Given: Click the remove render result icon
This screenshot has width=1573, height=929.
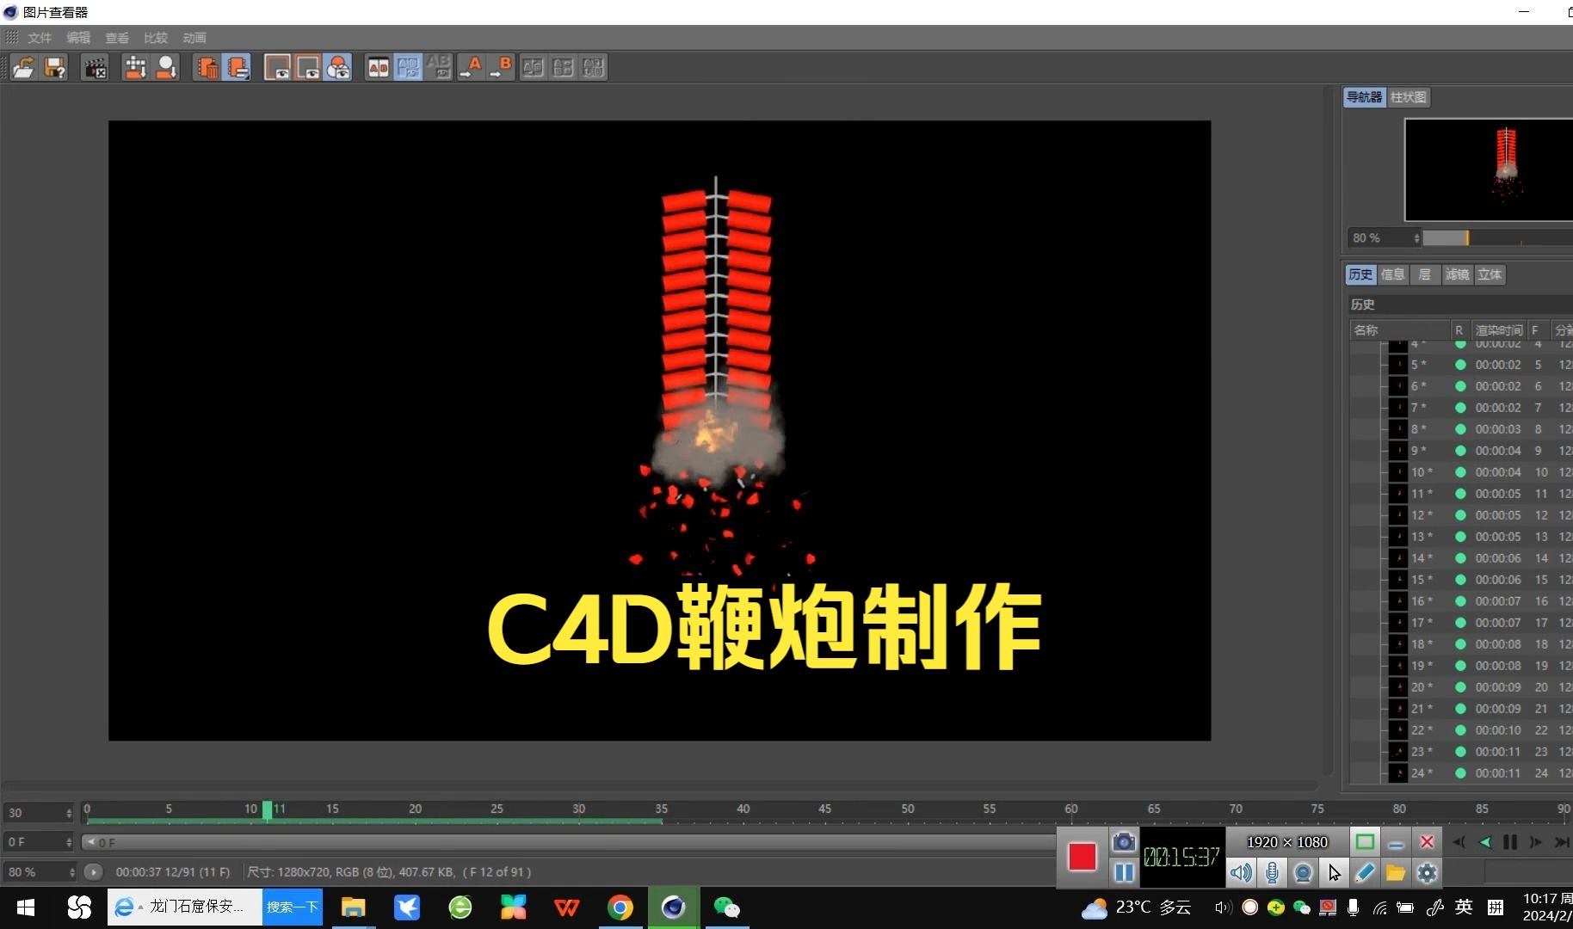Looking at the screenshot, I should (x=95, y=67).
